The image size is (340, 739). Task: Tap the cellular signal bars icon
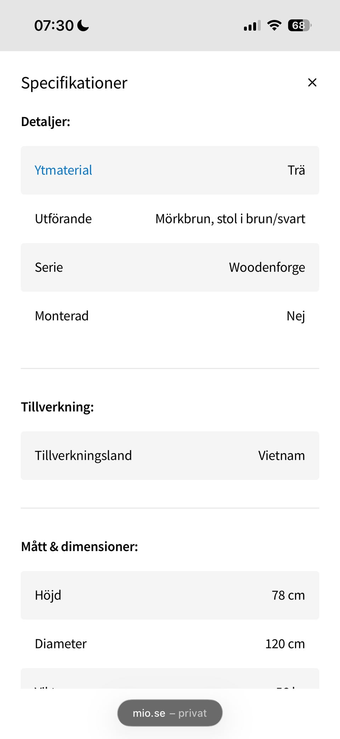click(252, 26)
